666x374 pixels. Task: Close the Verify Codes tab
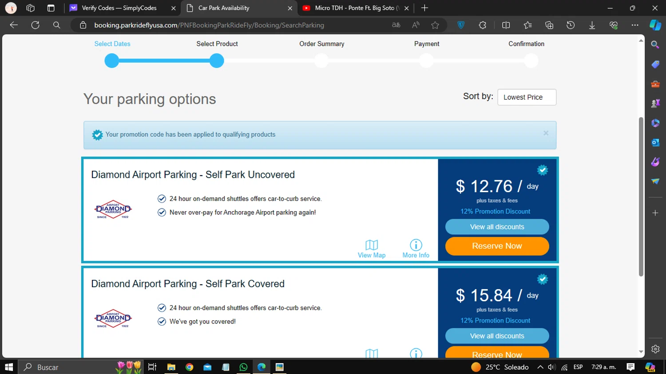coord(174,8)
